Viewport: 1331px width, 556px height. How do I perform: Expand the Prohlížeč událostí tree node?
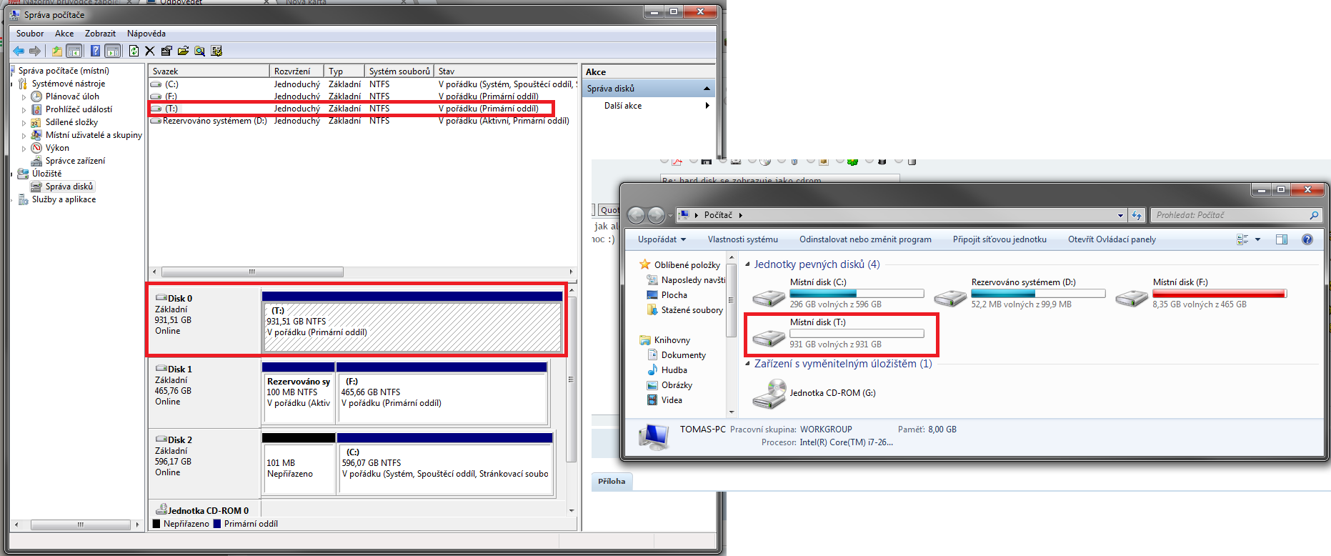click(24, 110)
